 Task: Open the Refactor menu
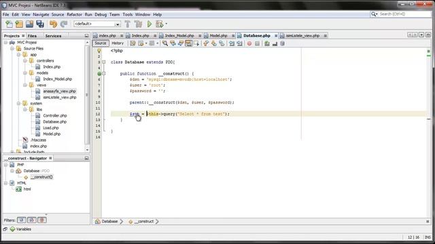[x=74, y=14]
